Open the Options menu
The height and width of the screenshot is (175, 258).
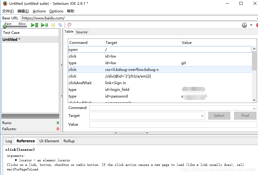(x=56, y=11)
